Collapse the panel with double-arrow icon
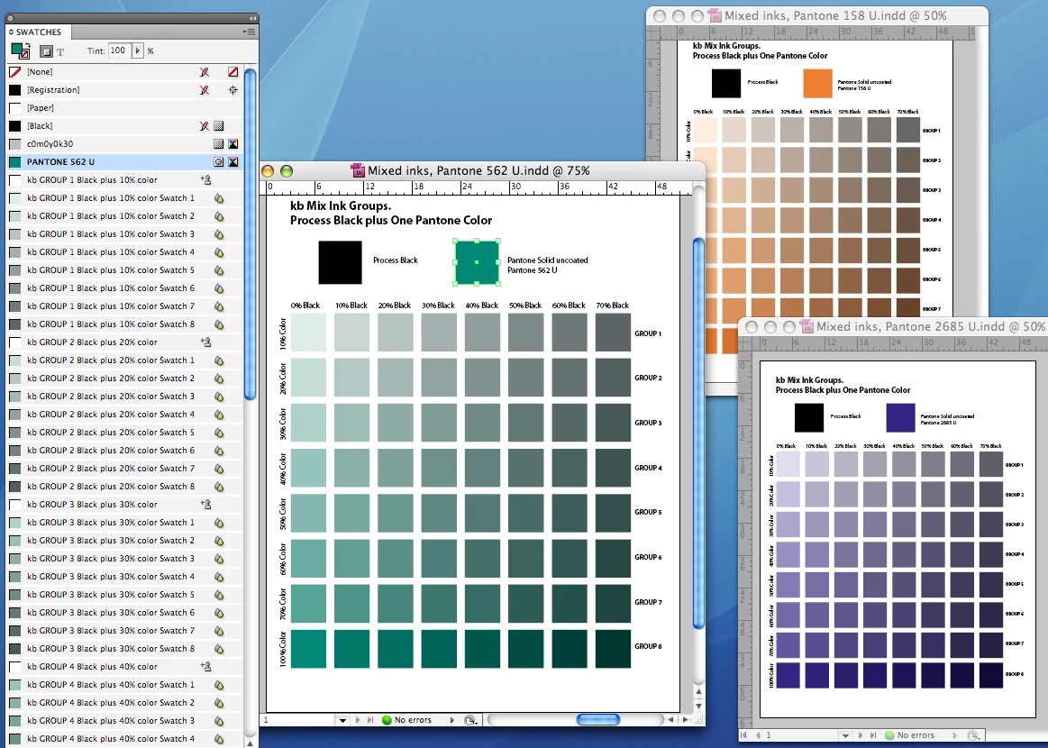Viewport: 1048px width, 748px height. pos(252,18)
